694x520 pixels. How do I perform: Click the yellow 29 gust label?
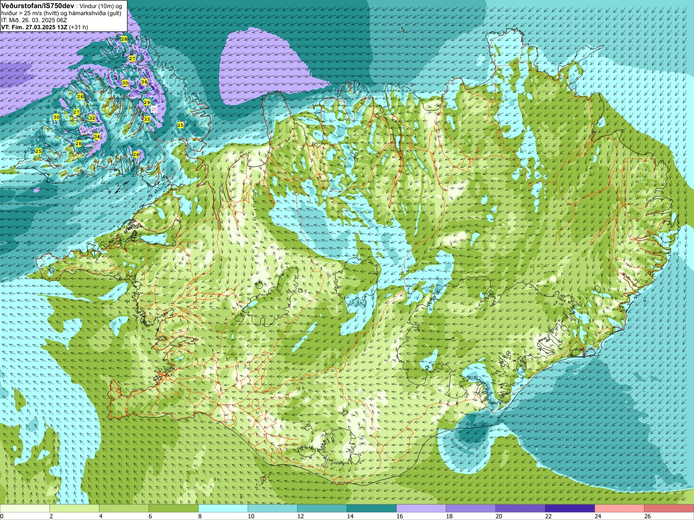pos(147,102)
